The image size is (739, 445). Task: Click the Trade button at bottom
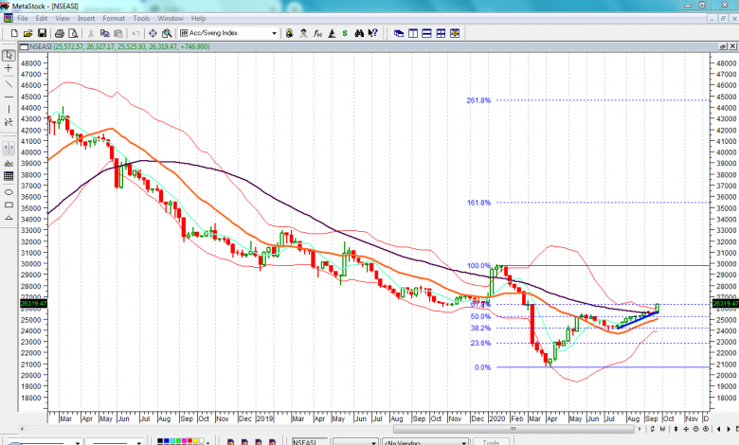491,442
